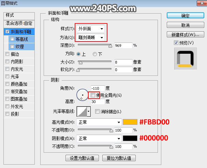Screen dimensions: 207x168
Task: Select the 上 direction radio button
Action: [78, 54]
